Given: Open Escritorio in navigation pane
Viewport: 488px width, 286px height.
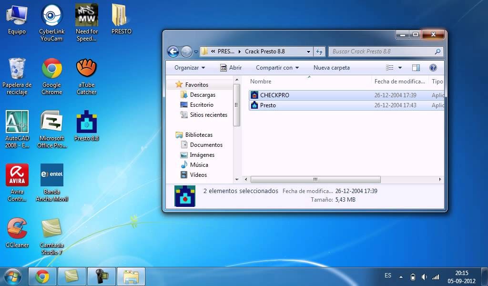Looking at the screenshot, I should click(x=202, y=104).
